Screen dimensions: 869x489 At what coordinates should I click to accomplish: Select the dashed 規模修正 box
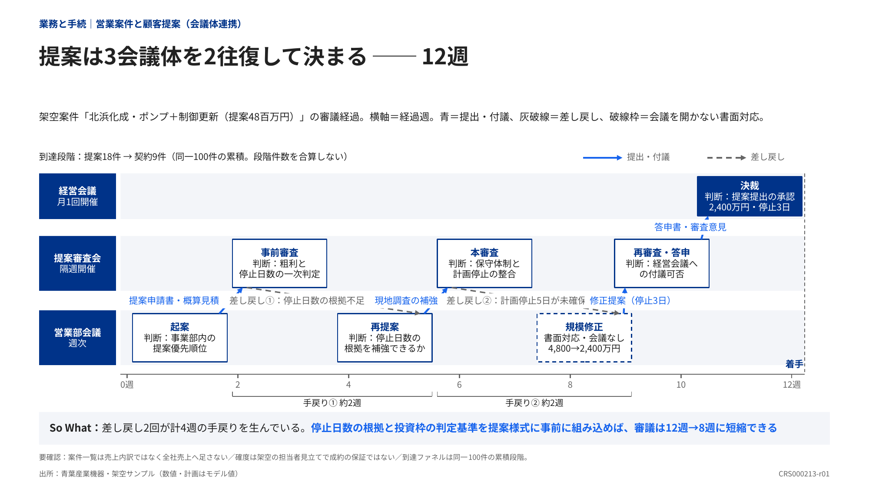coord(584,338)
